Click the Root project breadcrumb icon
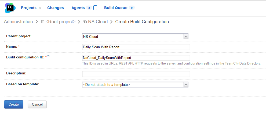This screenshot has width=266, height=116. tap(42, 22)
